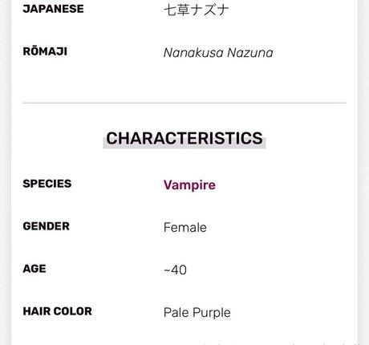Viewport: 369px width, 345px height.
Task: Click the GENDER field label
Action: point(47,226)
